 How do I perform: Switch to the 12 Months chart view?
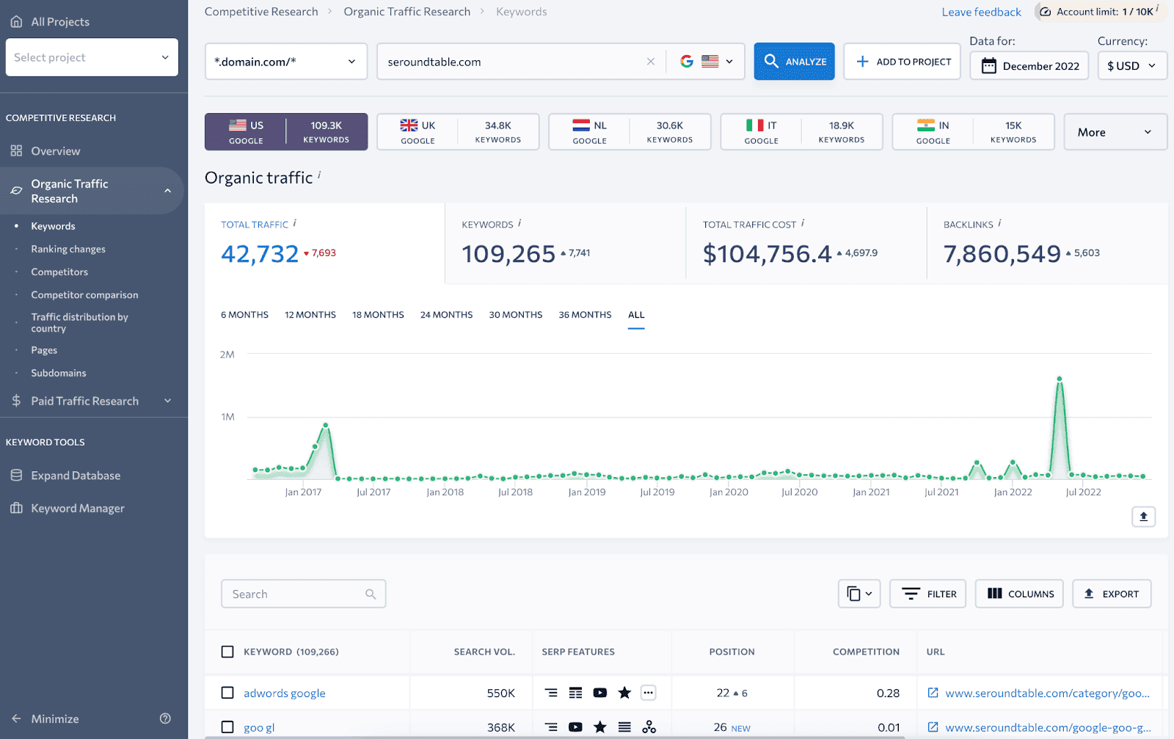(x=310, y=314)
